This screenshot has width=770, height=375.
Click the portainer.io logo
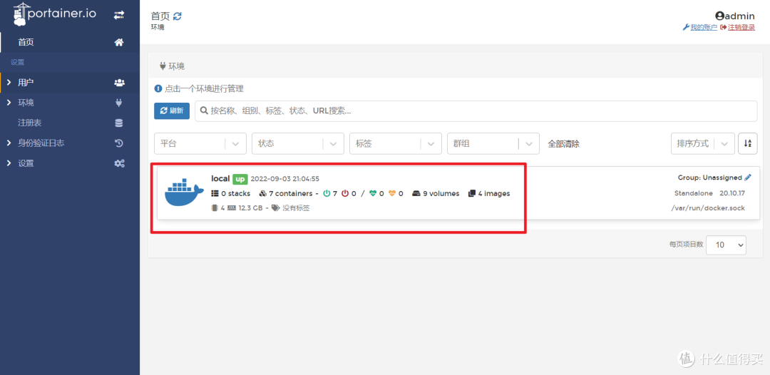56,15
